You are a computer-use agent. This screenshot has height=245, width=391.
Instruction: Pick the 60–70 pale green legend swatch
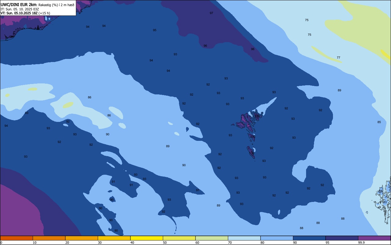[x=212, y=238]
